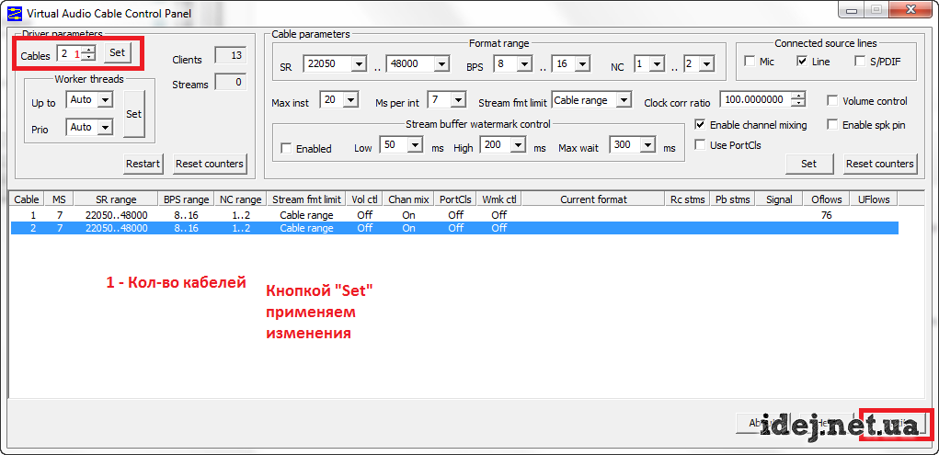Click the Cables number field
The height and width of the screenshot is (455, 939).
[70, 53]
